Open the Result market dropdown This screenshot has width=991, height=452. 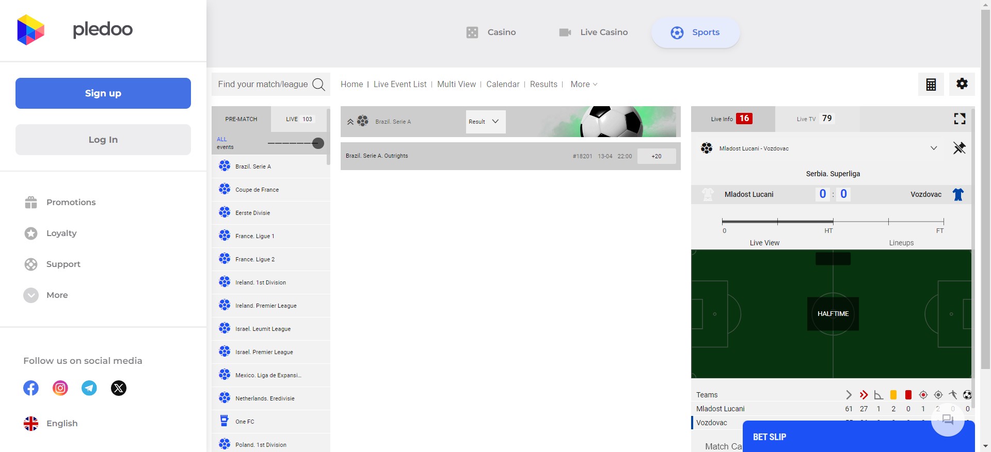click(486, 122)
